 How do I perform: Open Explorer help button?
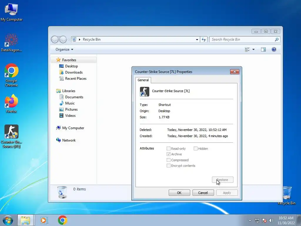(274, 49)
